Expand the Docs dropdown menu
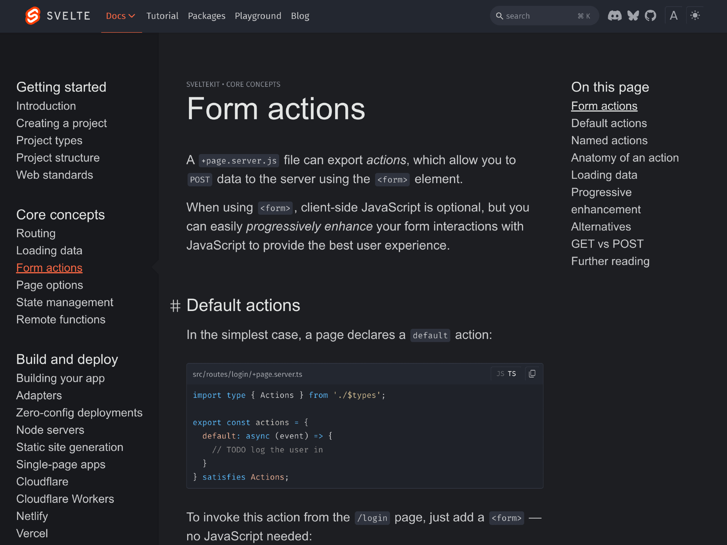This screenshot has height=545, width=727. pos(116,16)
